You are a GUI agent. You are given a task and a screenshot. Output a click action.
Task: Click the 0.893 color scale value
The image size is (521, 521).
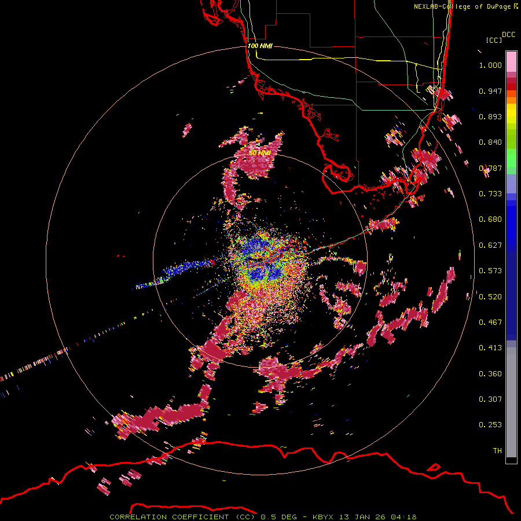[490, 116]
